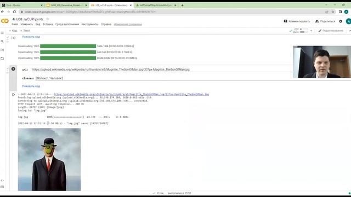The image size is (351, 197).
Task: Star the L08_ruCLIP.ipynb notebook
Action: 48,19
